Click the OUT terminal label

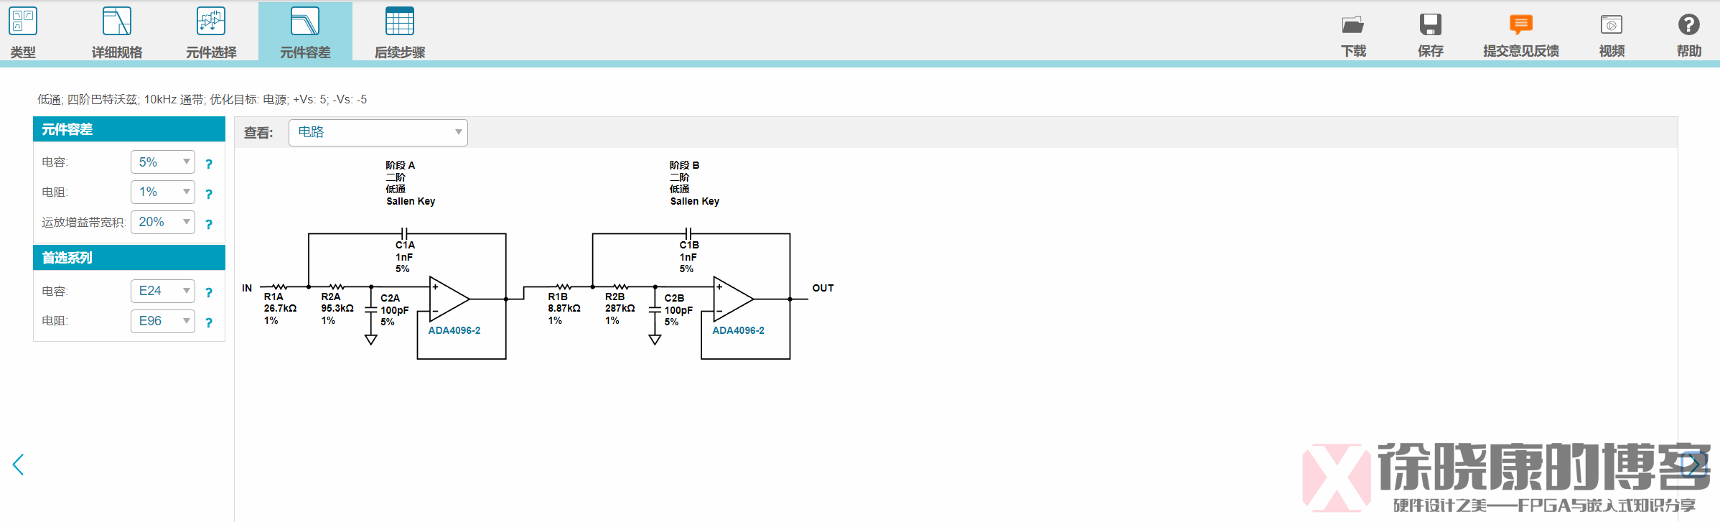(823, 288)
